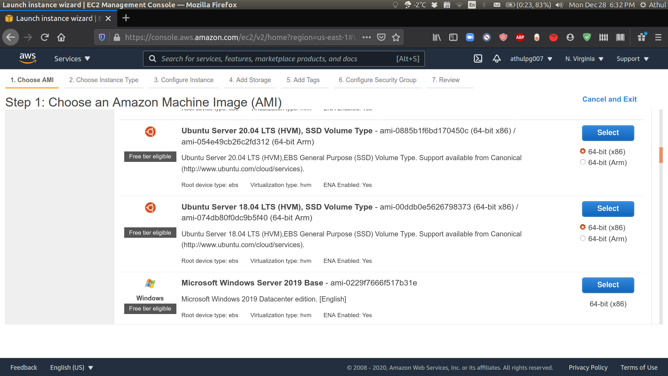
Task: Focus the AWS services search field
Action: click(284, 59)
